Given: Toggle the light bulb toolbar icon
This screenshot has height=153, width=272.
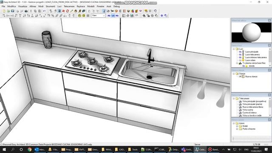Looking at the screenshot, I should pos(104,11).
